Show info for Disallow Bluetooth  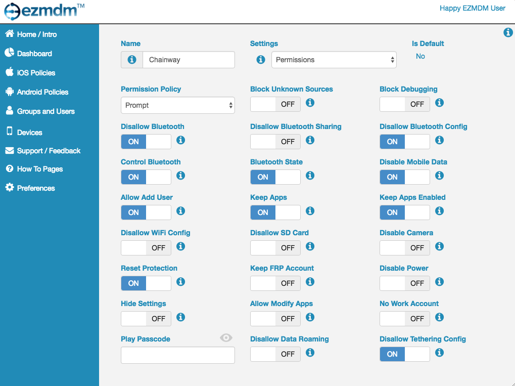[x=180, y=141]
